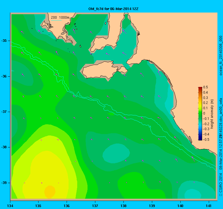Screen dimensions: 223x209
Task: Click the '-0.4' color bar label
Action: pos(206,134)
